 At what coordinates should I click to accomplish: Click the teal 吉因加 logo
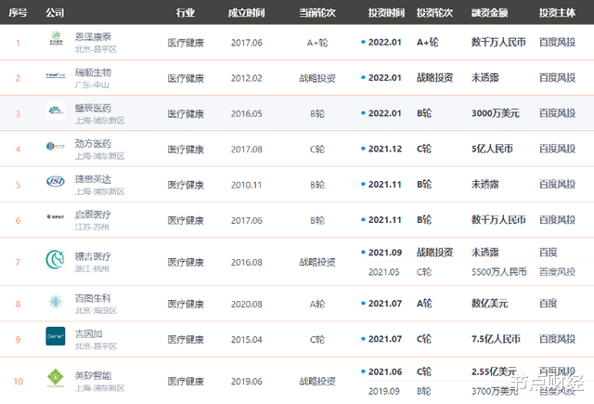(x=56, y=337)
